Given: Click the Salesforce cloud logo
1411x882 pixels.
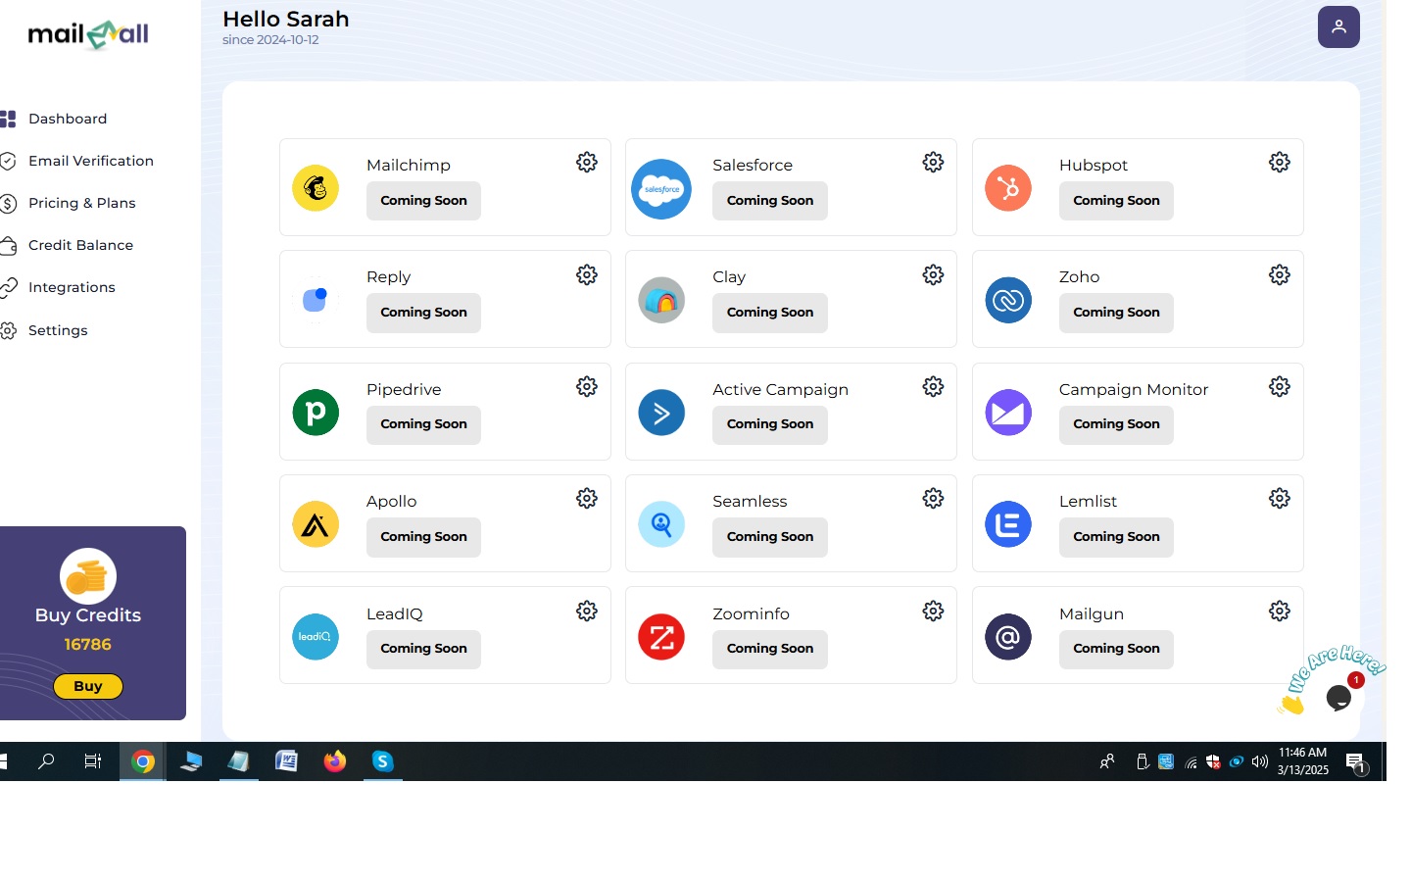Looking at the screenshot, I should 661,189.
